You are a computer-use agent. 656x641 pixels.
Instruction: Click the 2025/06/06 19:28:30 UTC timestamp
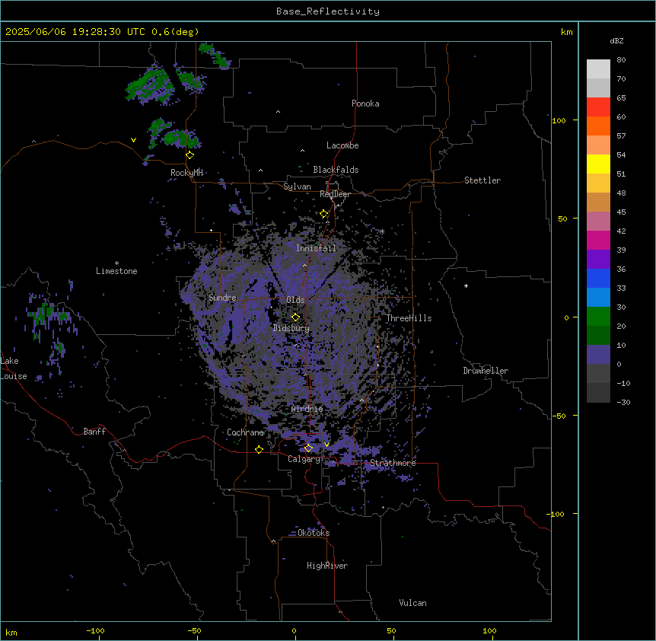[x=75, y=32]
